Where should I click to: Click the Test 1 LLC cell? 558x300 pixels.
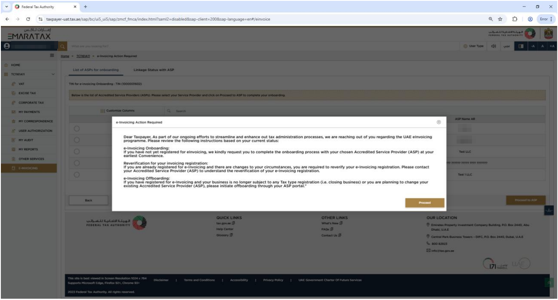pyautogui.click(x=465, y=174)
